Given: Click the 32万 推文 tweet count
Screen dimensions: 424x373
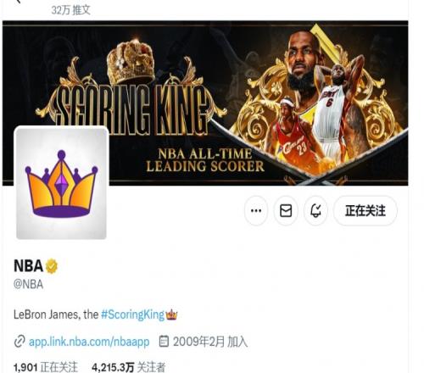Looking at the screenshot, I should point(71,10).
